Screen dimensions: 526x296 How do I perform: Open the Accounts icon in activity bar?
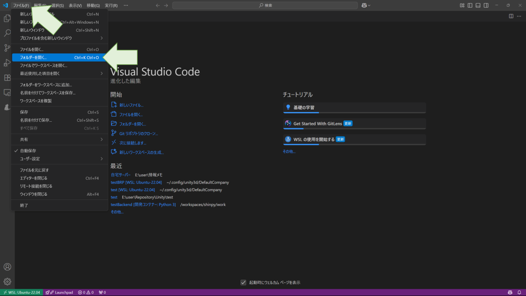click(x=7, y=267)
